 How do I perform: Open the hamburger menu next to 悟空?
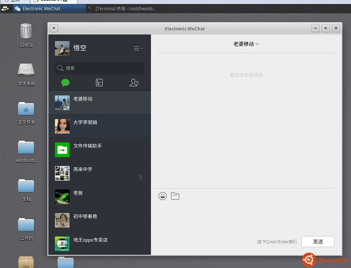138,48
